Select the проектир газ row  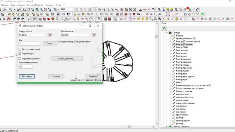click(x=182, y=115)
